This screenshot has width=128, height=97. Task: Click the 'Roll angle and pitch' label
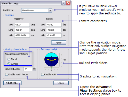pyautogui.click(x=50, y=49)
